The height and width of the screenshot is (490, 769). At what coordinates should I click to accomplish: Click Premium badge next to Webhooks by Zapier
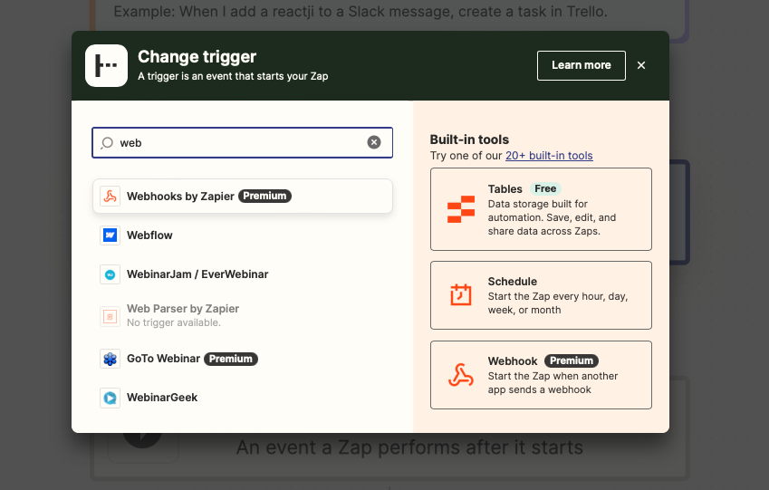point(264,197)
